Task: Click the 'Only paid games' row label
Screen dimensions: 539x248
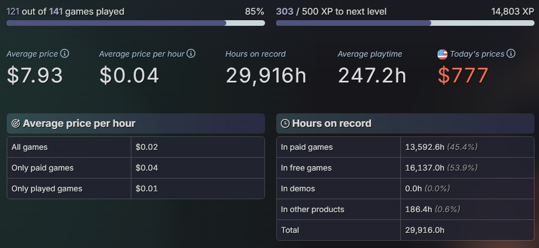Action: (43, 168)
